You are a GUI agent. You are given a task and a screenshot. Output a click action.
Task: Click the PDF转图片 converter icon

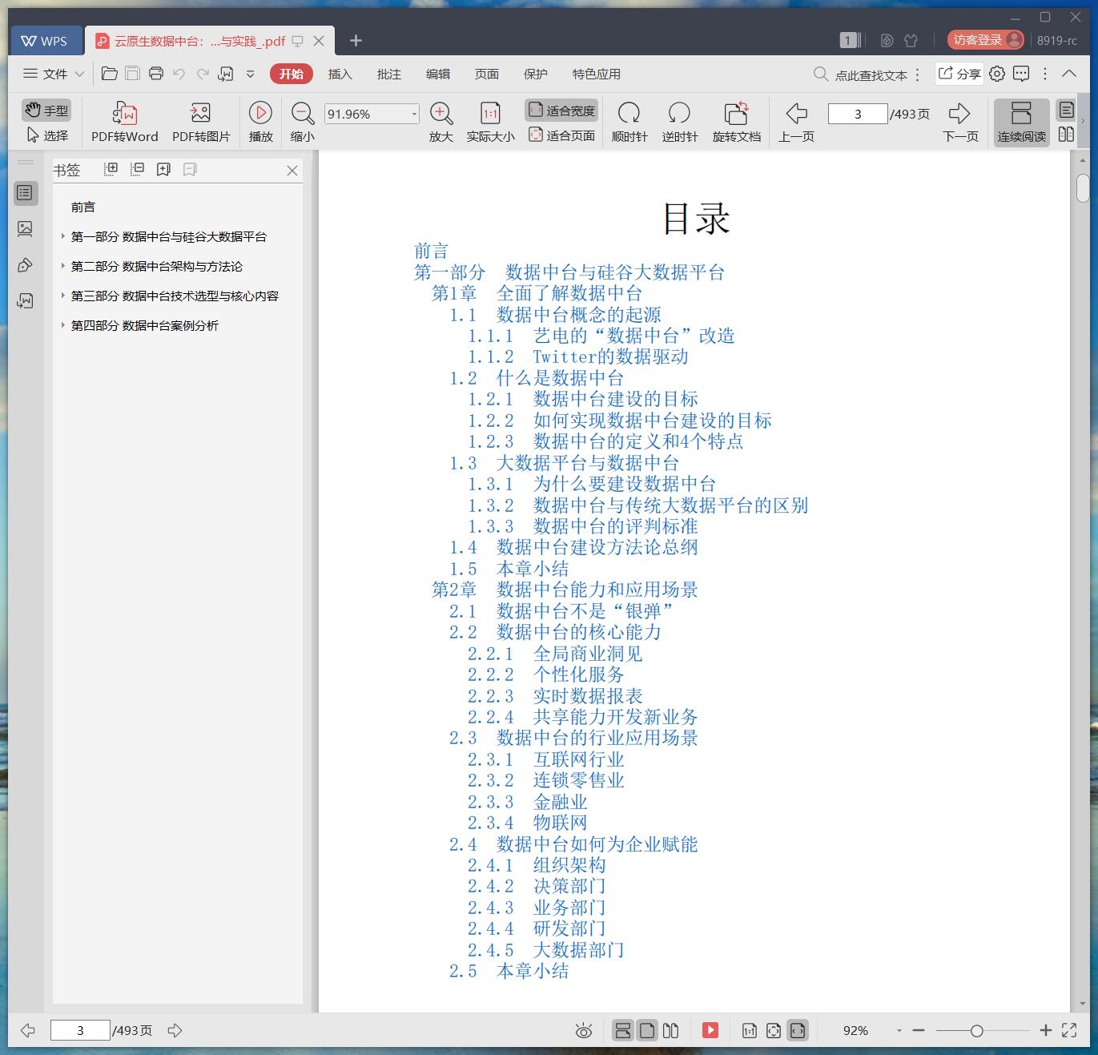(200, 113)
